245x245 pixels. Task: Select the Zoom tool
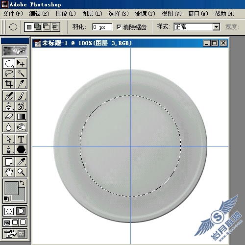[21, 172]
